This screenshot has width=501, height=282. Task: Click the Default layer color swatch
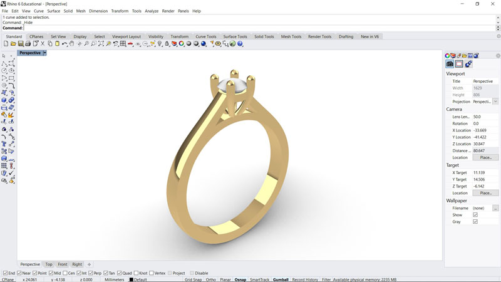coord(132,279)
